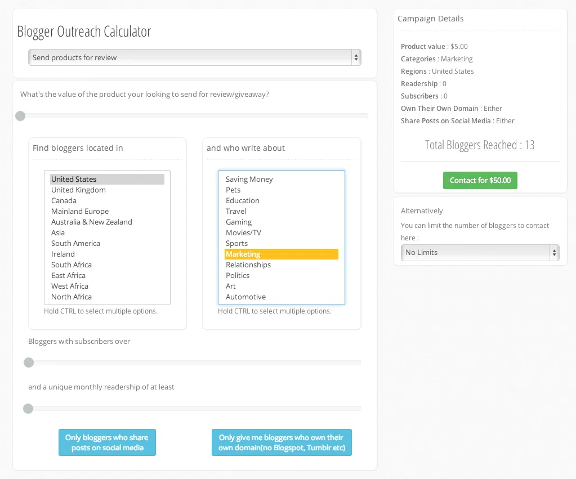Open the 'Send products for review' dropdown
This screenshot has width=576, height=479.
pos(194,57)
